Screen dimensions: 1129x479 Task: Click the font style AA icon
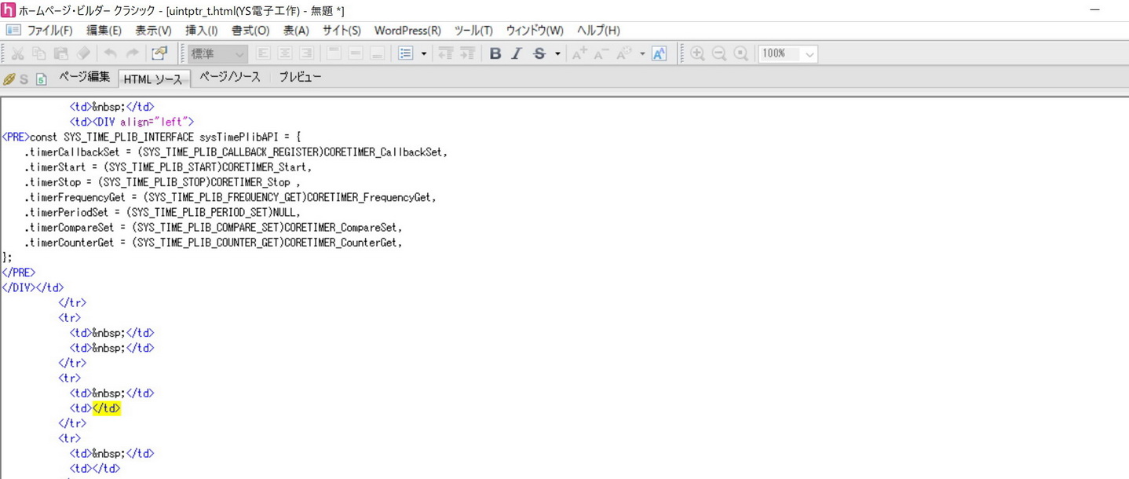659,53
